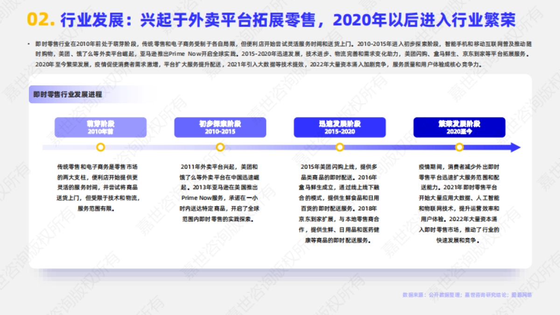Select the timeline dot below 迅速发展阶段
The width and height of the screenshot is (560, 315).
(x=339, y=147)
